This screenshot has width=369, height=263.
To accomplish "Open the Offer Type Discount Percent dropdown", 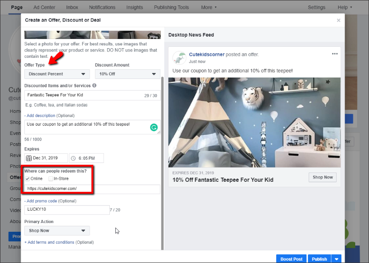I will click(x=57, y=74).
